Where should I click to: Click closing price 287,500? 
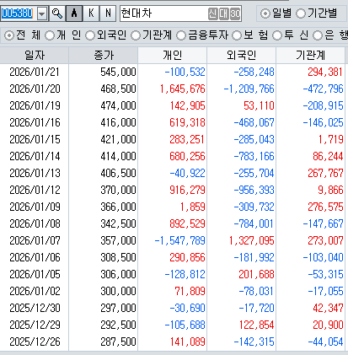[x=118, y=342]
